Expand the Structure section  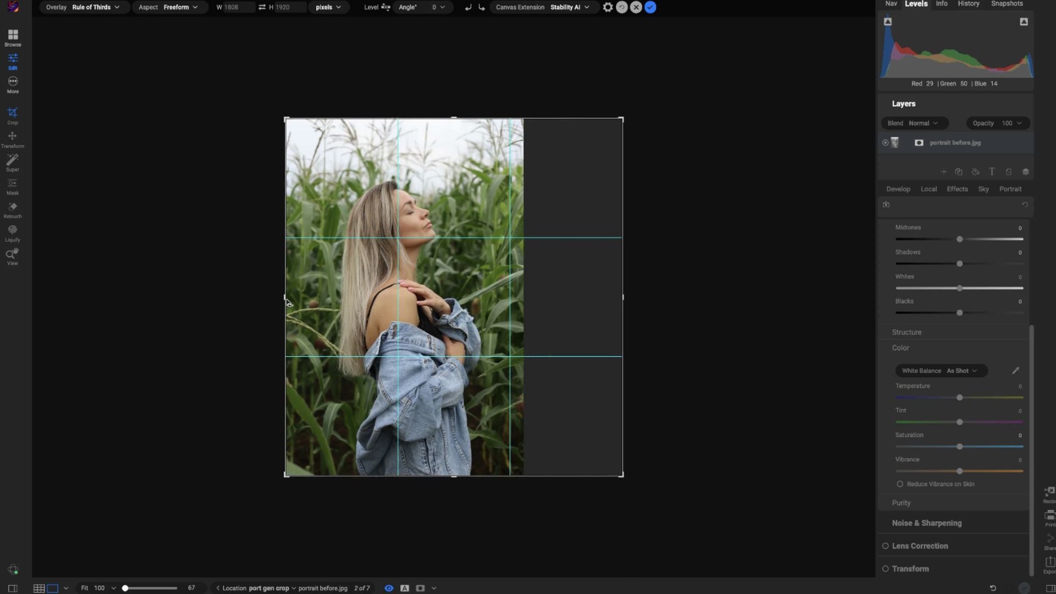tap(906, 332)
